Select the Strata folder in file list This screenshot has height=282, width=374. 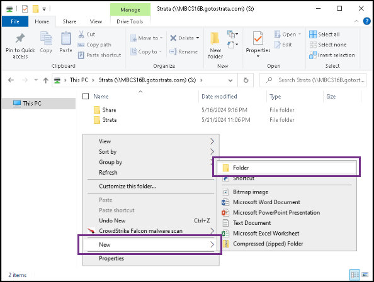[x=110, y=120]
